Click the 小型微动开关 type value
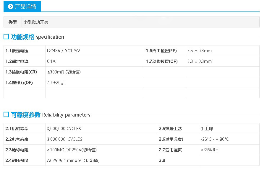 point(36,22)
